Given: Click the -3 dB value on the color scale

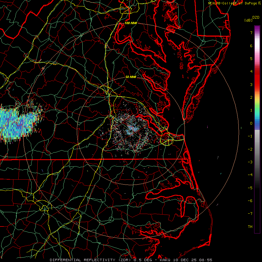Looking at the screenshot, I should [x=250, y=162].
